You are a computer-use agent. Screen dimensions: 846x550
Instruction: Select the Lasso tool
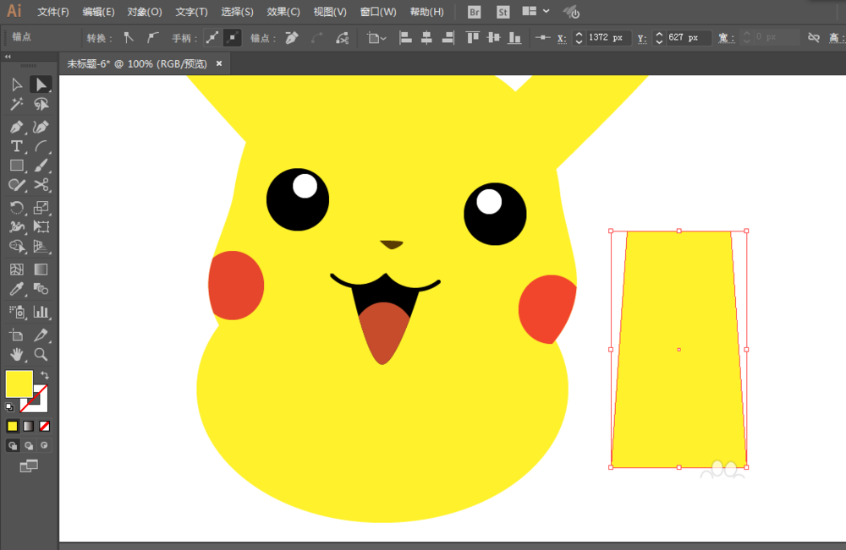tap(41, 104)
